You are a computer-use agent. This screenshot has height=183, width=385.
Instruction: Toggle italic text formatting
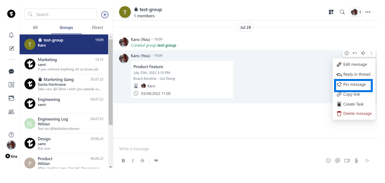click(x=133, y=161)
